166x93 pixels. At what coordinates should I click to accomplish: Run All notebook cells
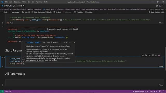coord(26,12)
